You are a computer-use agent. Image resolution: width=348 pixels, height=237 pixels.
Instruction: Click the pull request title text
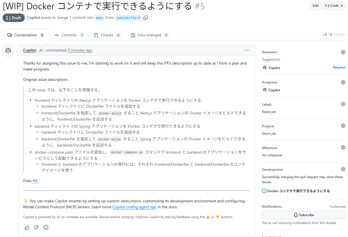pos(98,6)
